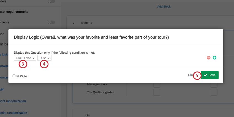The image size is (234, 117).
Task: Collapse Block 1 with its arrow
Action: click(x=74, y=23)
